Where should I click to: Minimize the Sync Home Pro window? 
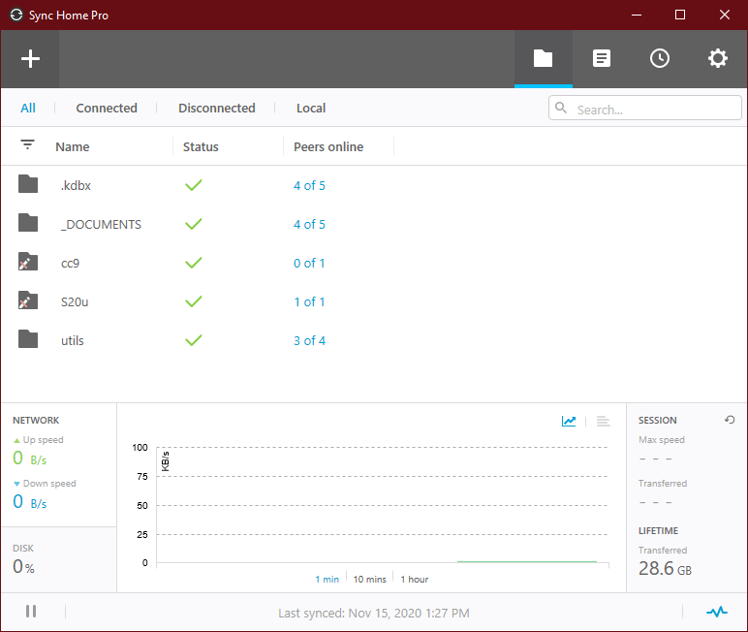click(x=637, y=15)
